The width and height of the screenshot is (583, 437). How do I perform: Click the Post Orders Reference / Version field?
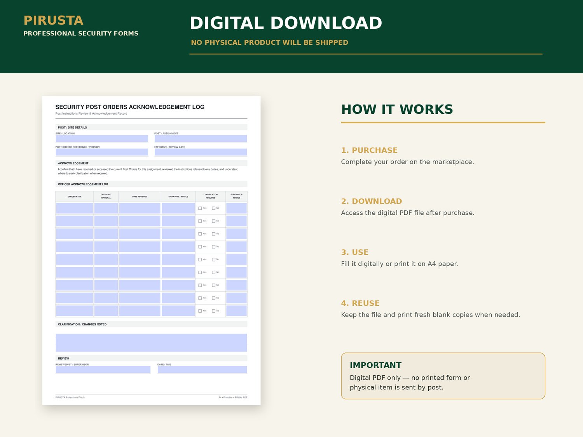(x=102, y=152)
